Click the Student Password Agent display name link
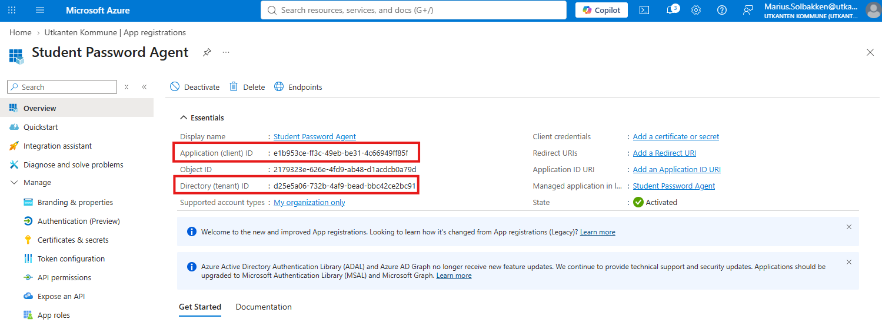 (315, 136)
